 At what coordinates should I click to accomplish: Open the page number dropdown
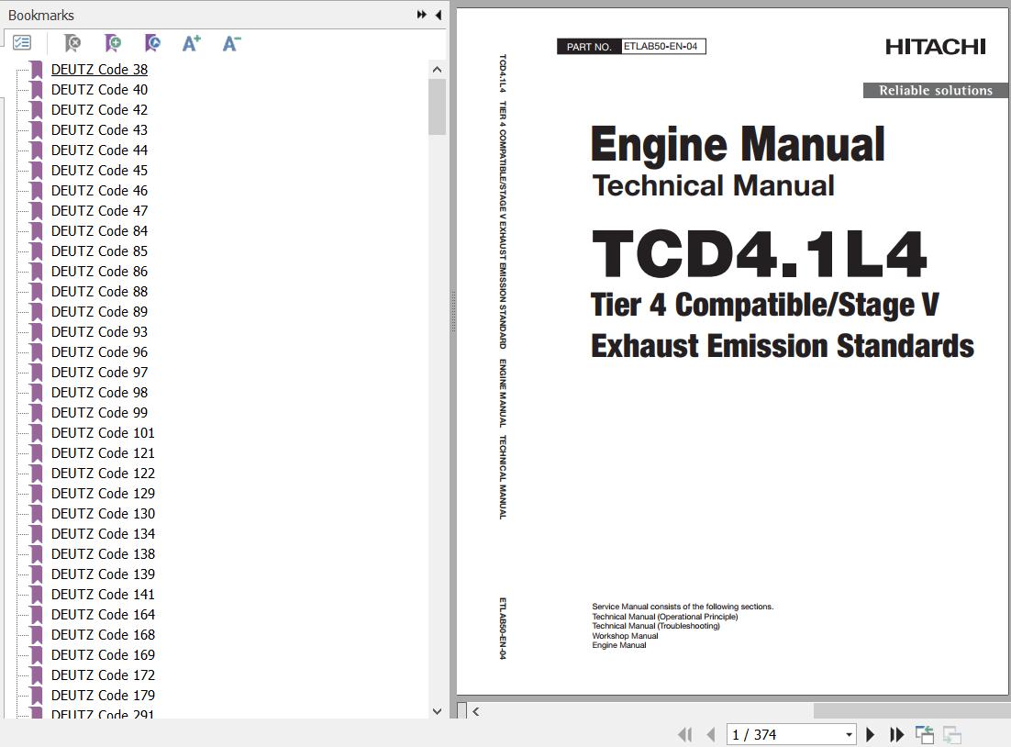click(x=849, y=735)
